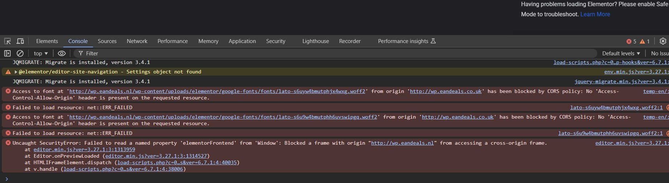Open the load-scripts.php 4:38006 stack link
The height and width of the screenshot is (183, 669).
(123, 169)
